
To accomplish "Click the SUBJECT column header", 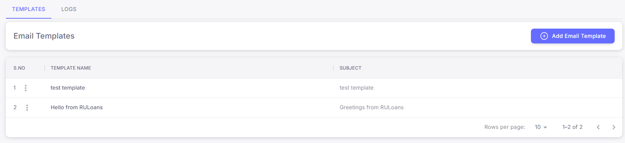I will [350, 68].
